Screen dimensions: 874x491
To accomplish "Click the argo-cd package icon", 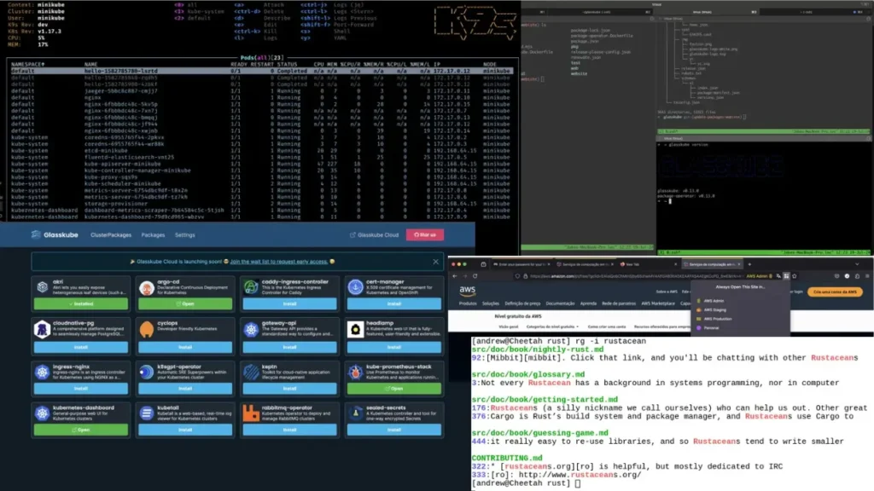I will pos(147,288).
